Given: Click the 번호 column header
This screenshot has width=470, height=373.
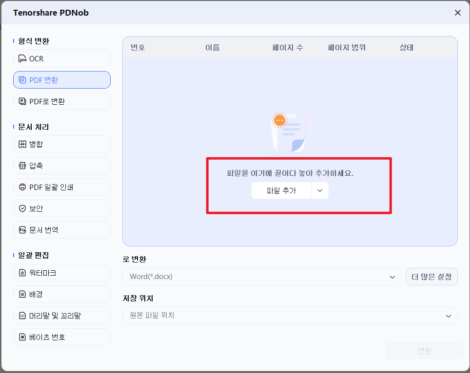Looking at the screenshot, I should point(138,48).
